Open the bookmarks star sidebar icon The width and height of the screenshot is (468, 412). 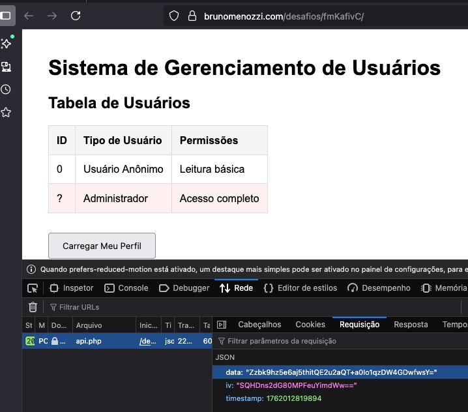tap(6, 112)
